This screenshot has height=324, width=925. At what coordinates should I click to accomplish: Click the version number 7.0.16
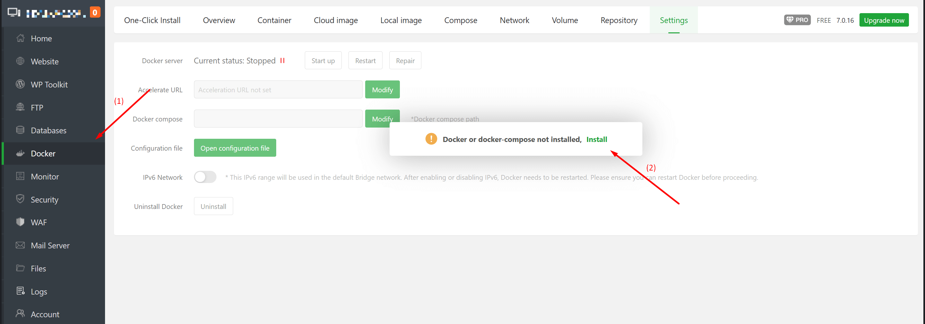coord(845,20)
